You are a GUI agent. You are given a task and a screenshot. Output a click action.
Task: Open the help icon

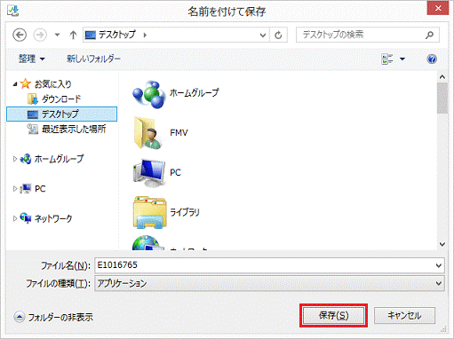click(432, 59)
